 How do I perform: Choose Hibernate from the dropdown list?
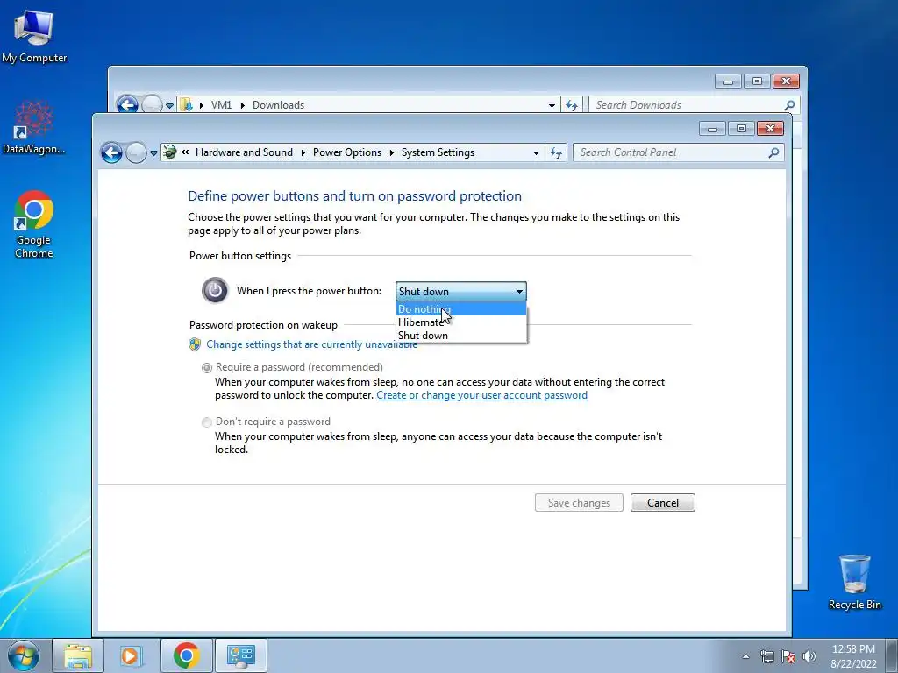coord(461,322)
